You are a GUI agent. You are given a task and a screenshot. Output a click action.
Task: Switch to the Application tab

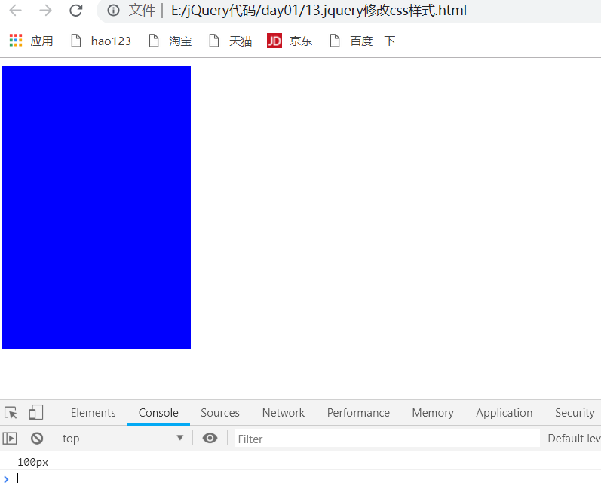coord(504,413)
